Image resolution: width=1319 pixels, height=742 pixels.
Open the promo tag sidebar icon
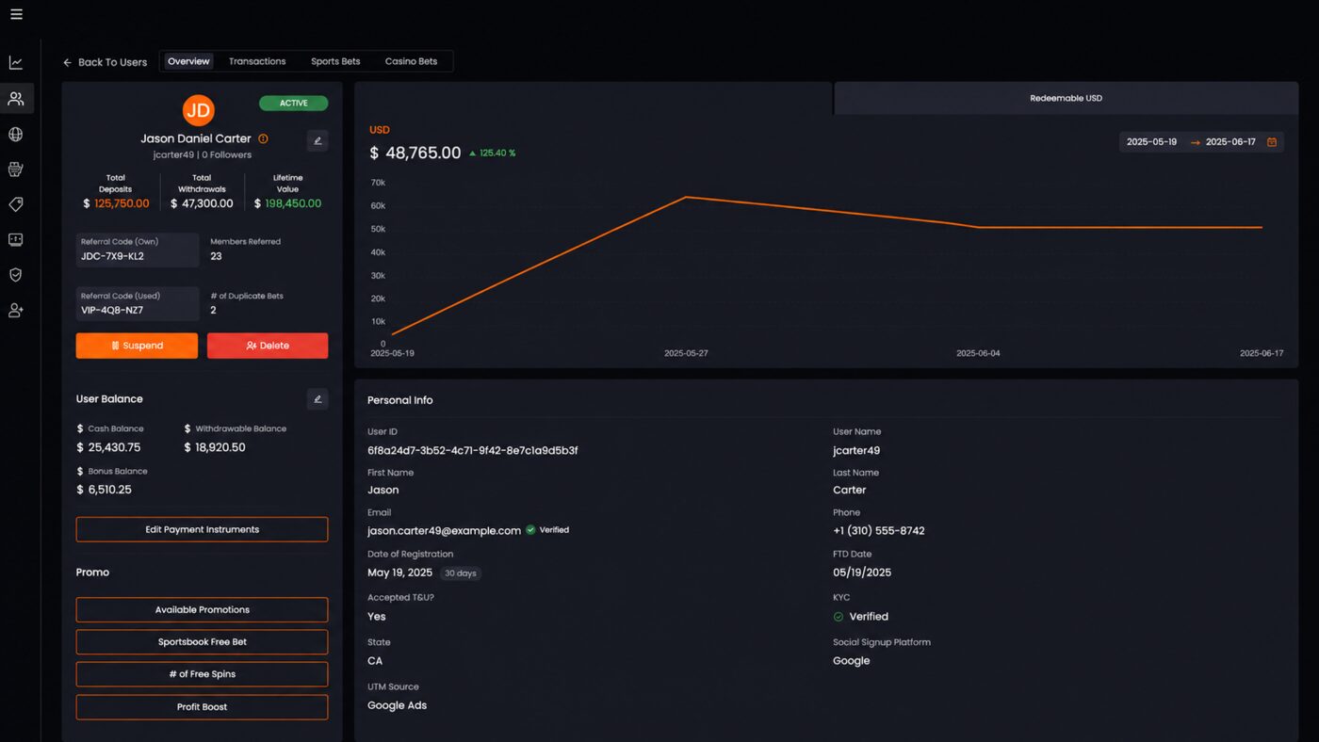[x=16, y=204]
